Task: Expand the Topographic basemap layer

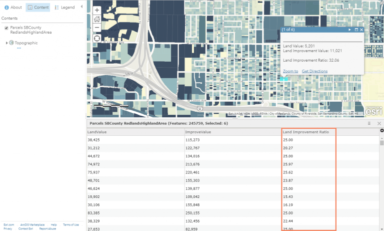Action: point(6,43)
